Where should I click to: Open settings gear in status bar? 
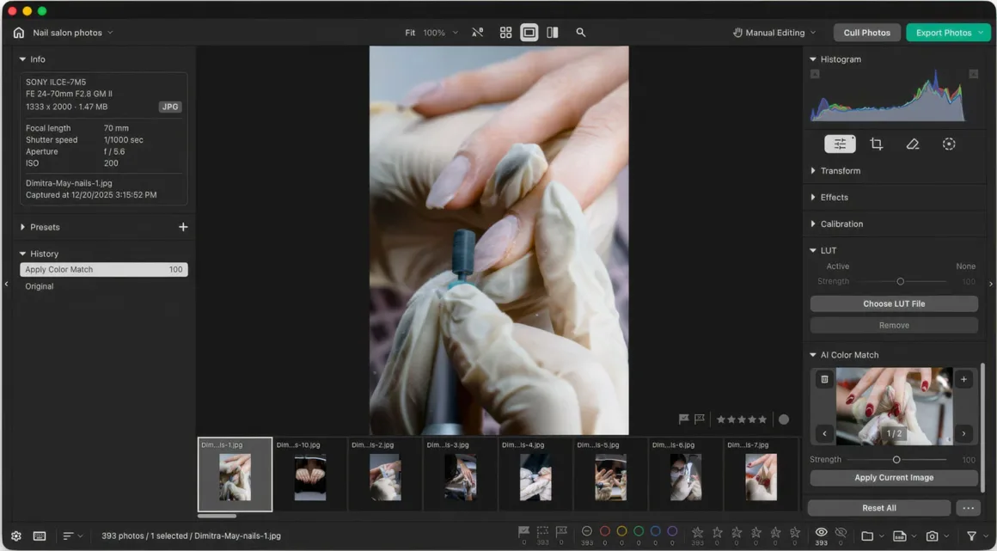(x=16, y=536)
